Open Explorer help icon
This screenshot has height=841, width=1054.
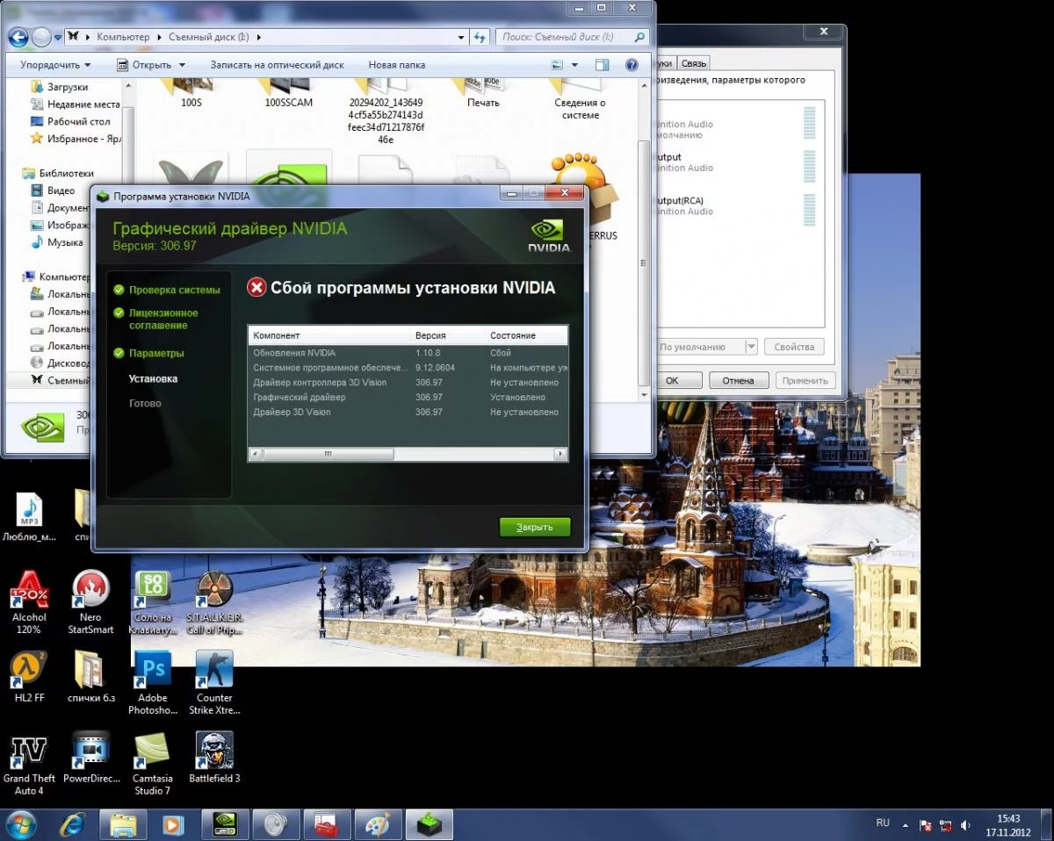pyautogui.click(x=632, y=65)
